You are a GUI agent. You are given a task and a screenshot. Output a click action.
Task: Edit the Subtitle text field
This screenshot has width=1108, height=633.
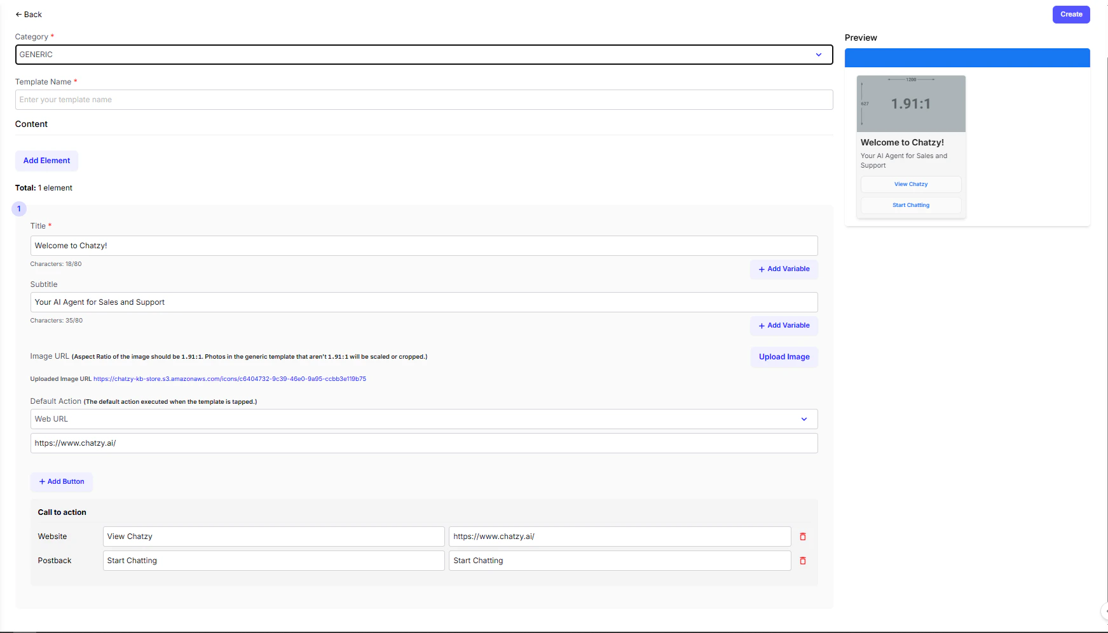[x=424, y=302]
